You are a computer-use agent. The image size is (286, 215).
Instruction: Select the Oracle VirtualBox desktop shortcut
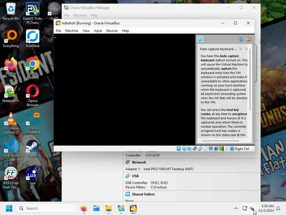[32, 123]
